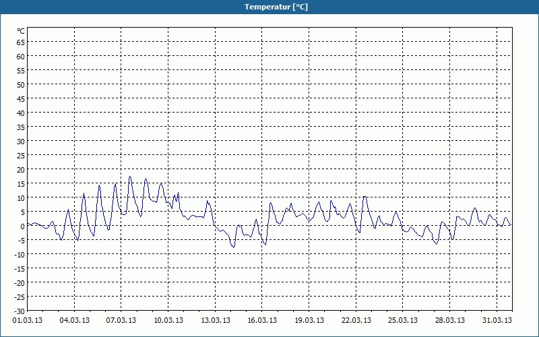Click the 40 value on the temperature axis
The image size is (539, 337).
21,113
